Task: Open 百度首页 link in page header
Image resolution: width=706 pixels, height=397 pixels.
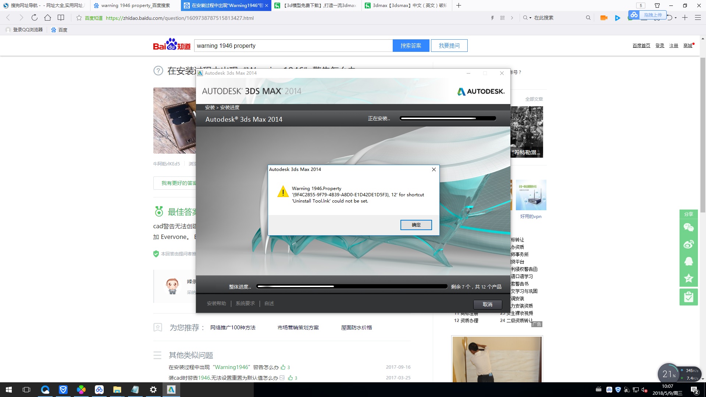Action: [x=641, y=46]
